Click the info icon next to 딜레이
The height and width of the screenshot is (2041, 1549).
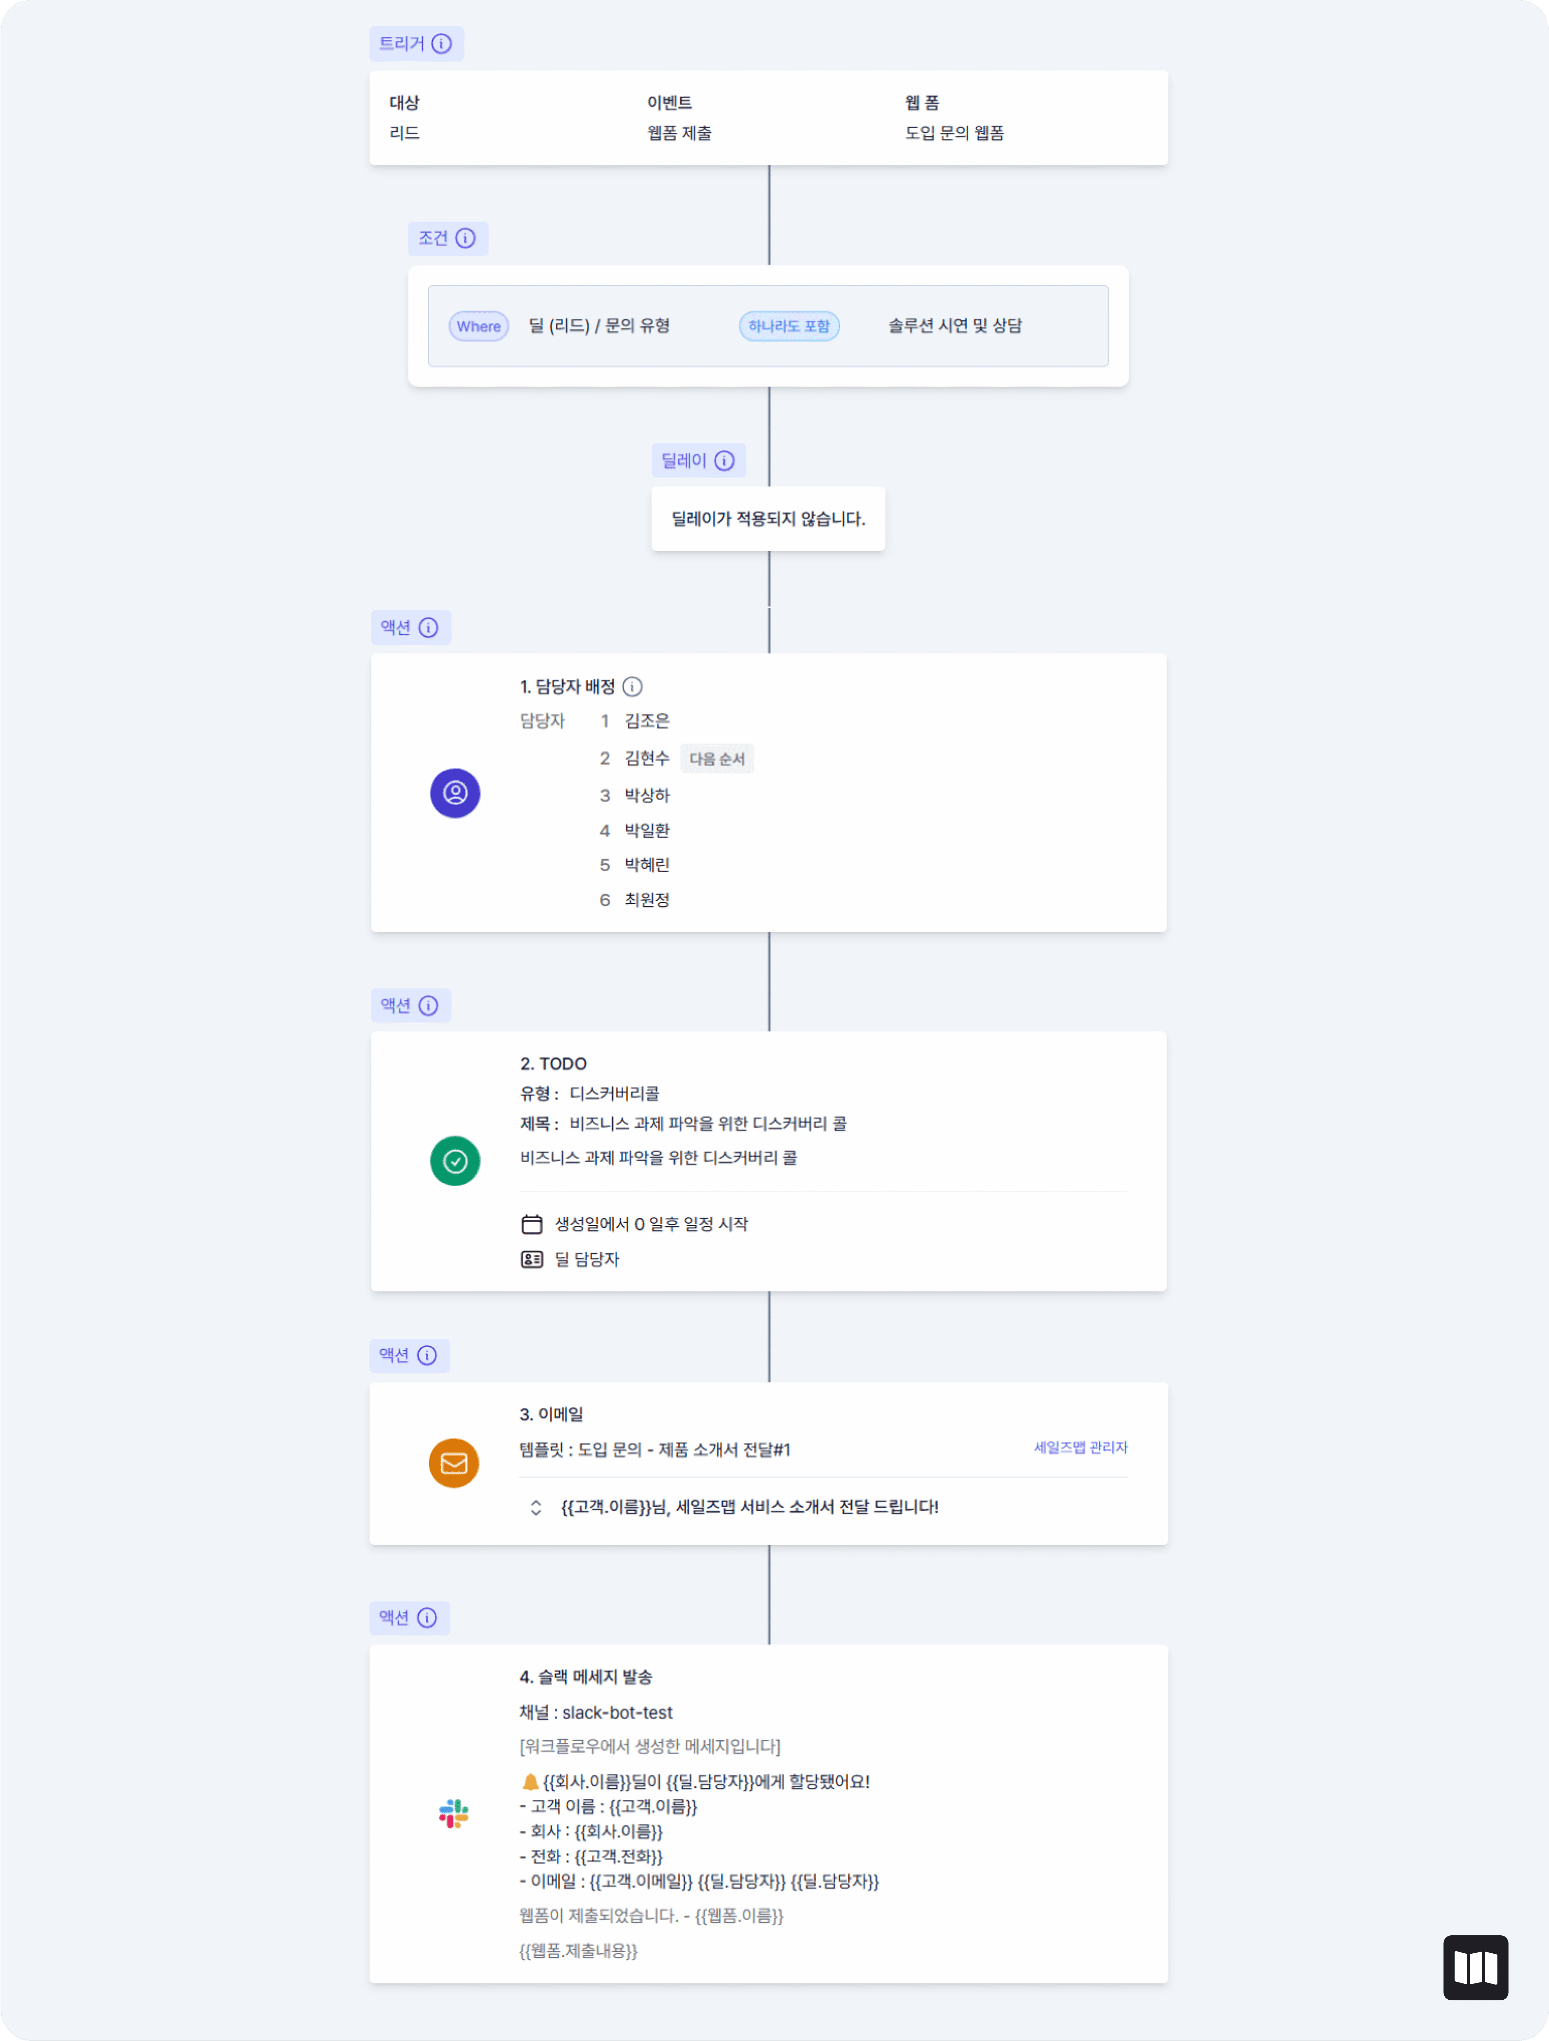click(725, 461)
